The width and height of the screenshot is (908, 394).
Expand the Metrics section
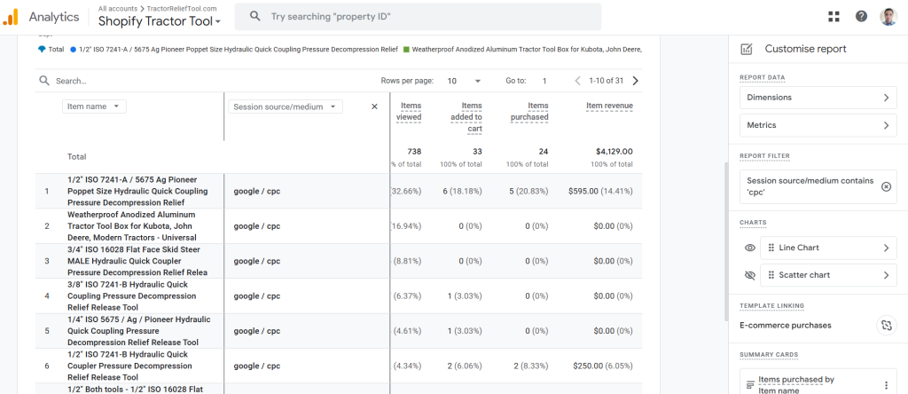coord(818,125)
